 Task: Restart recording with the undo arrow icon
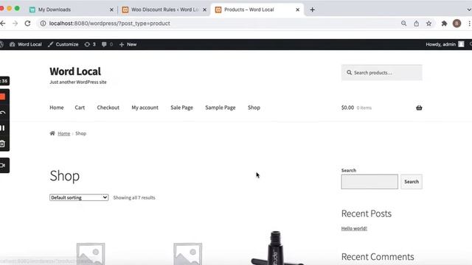pyautogui.click(x=3, y=113)
